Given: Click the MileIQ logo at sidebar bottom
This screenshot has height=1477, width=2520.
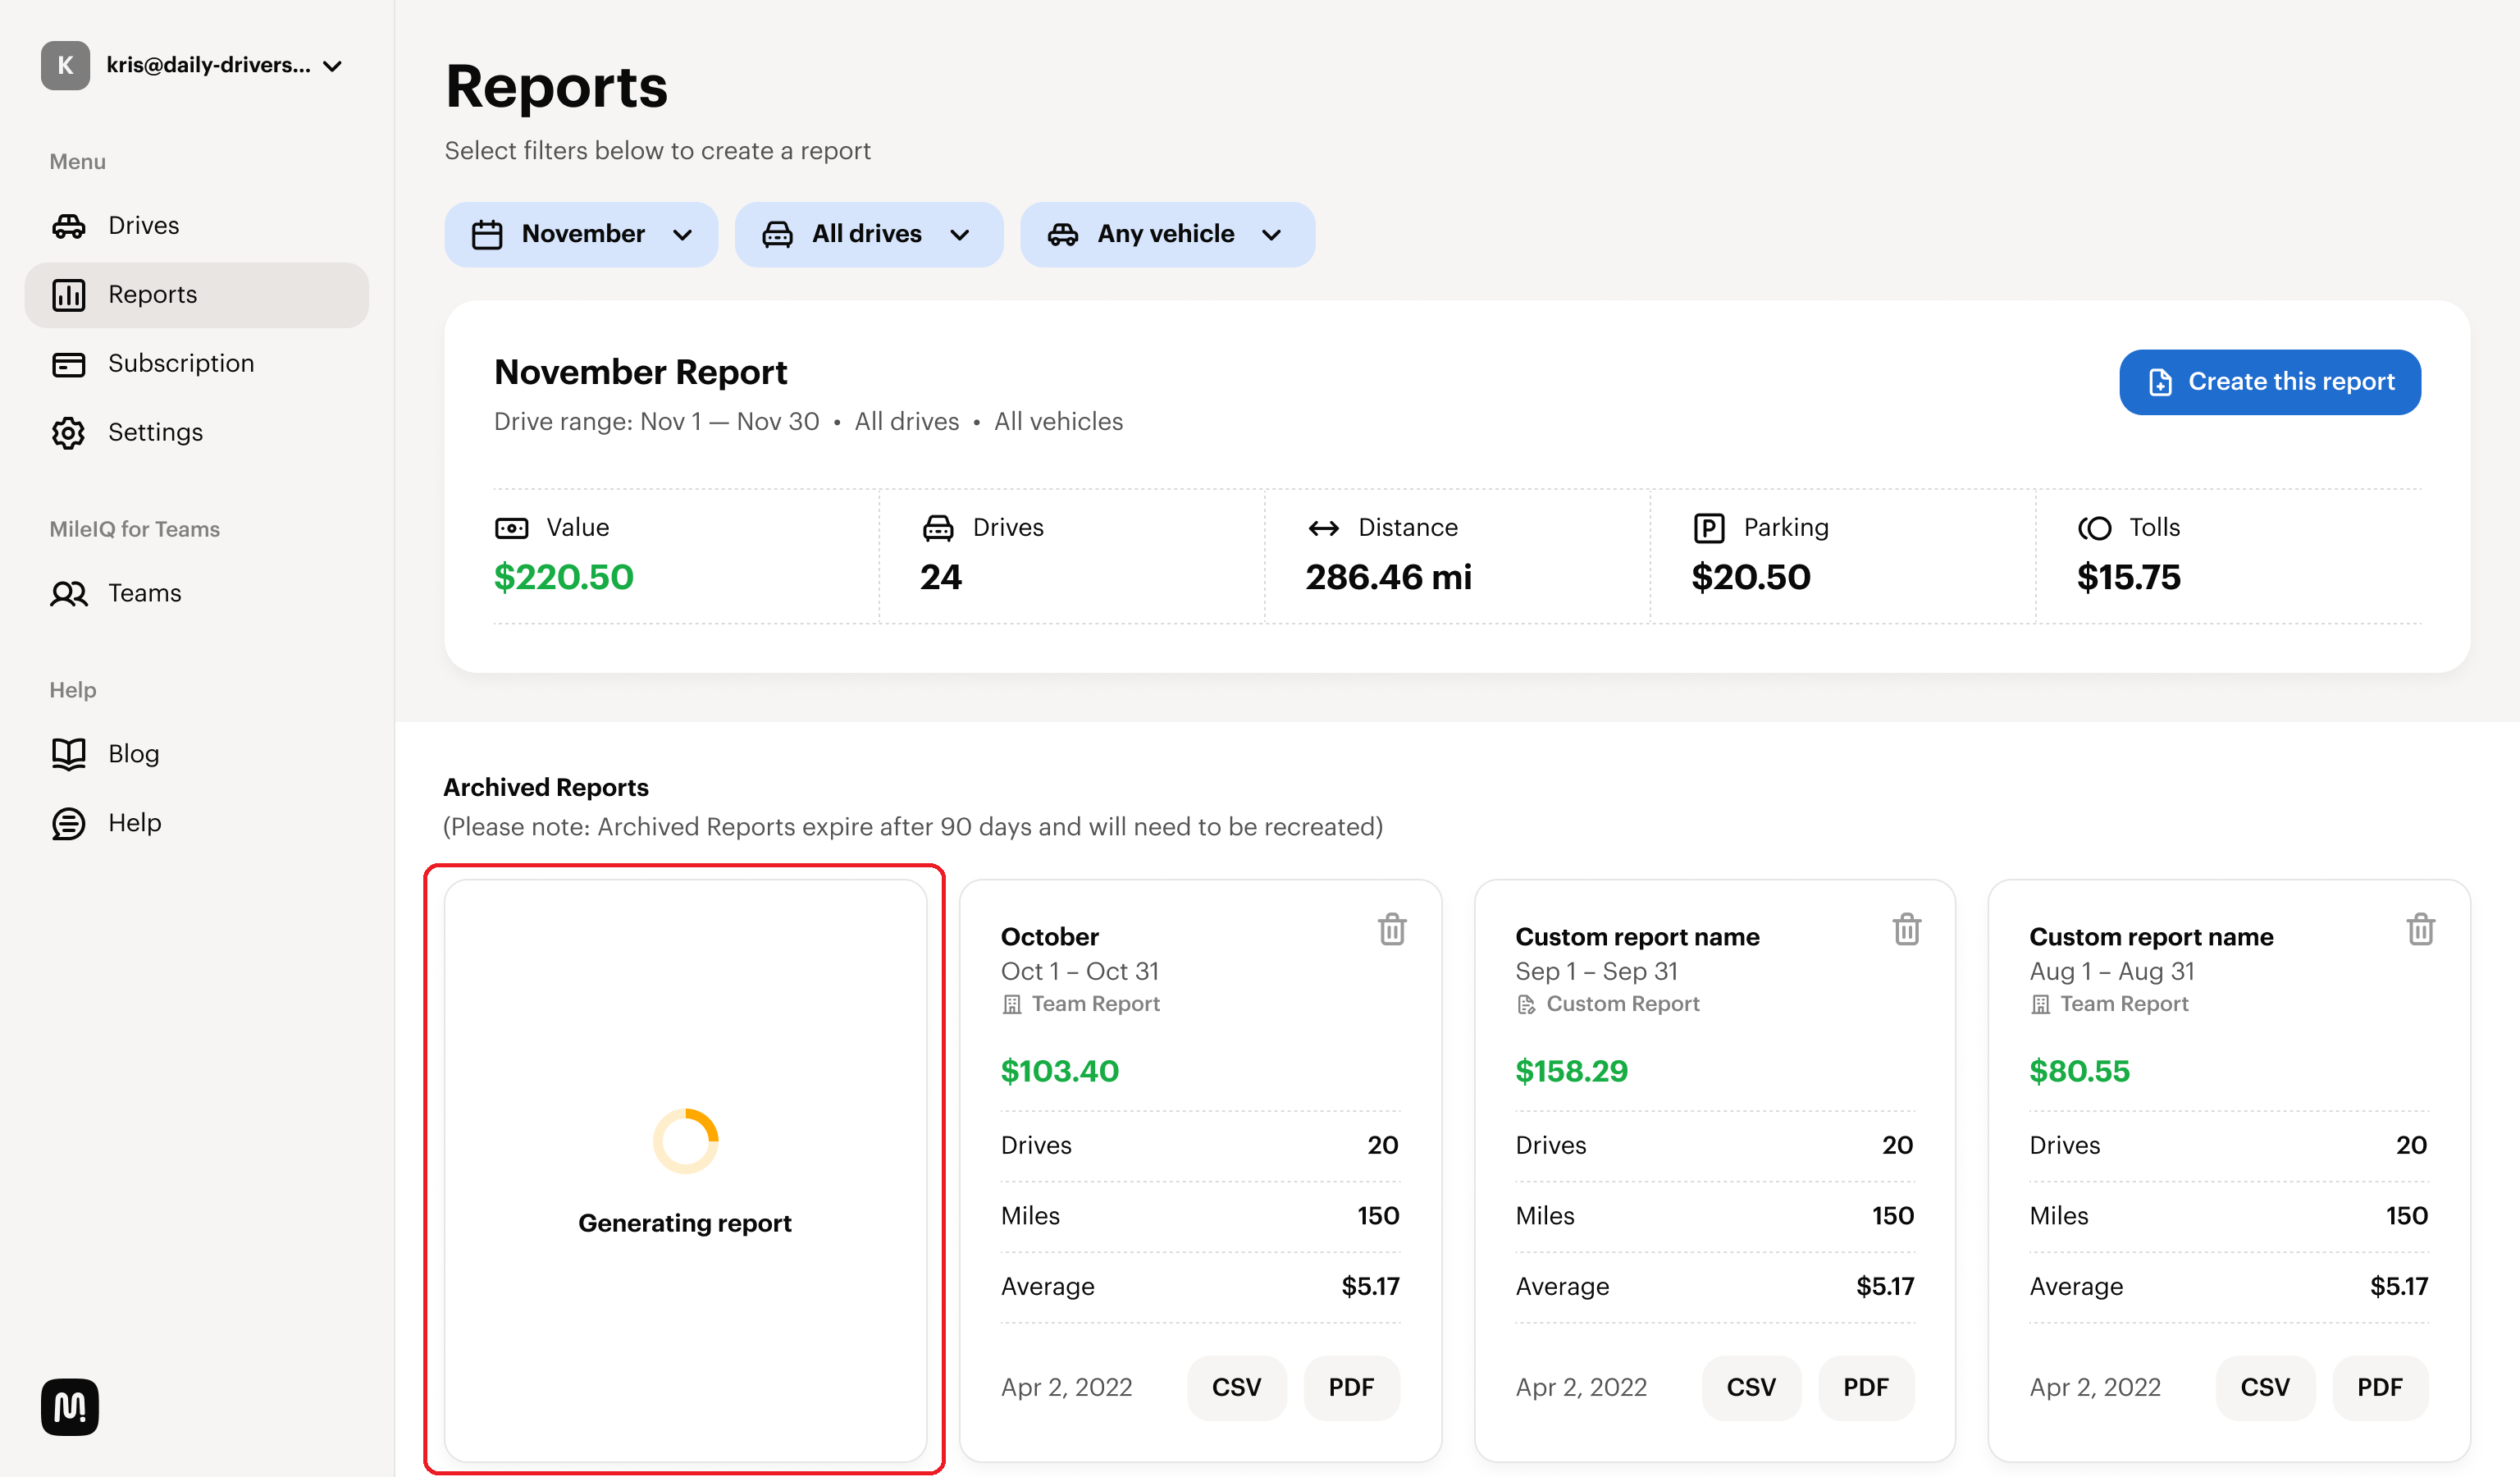Looking at the screenshot, I should coord(69,1407).
